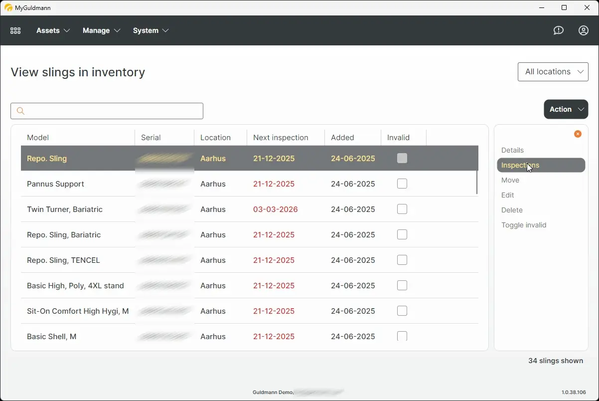Viewport: 599px width, 401px height.
Task: Click the search magnifier icon
Action: [20, 111]
